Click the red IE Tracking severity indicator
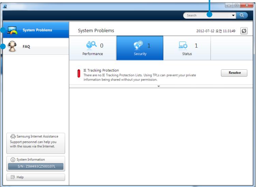The height and width of the screenshot is (187, 256). click(79, 73)
